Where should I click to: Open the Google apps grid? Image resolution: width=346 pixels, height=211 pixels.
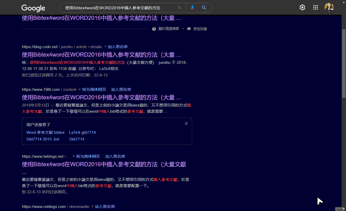pyautogui.click(x=316, y=7)
